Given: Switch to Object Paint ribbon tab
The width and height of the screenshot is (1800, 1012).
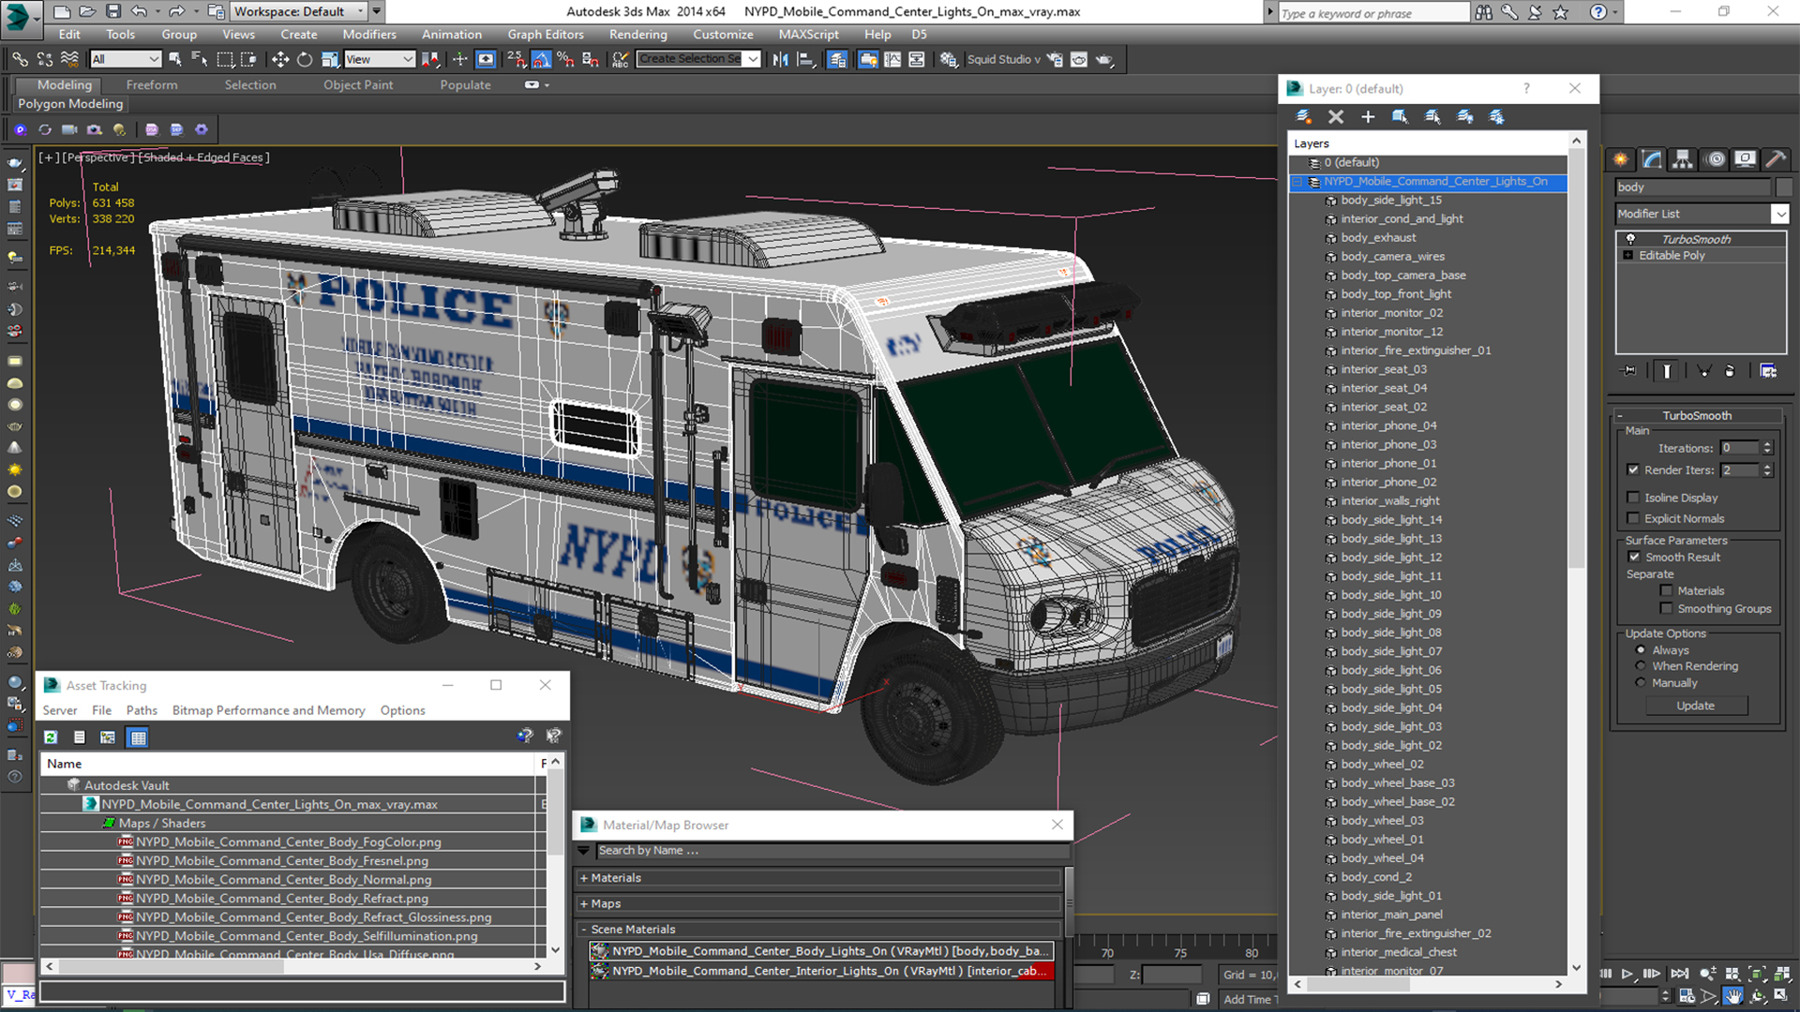Looking at the screenshot, I should click(358, 84).
